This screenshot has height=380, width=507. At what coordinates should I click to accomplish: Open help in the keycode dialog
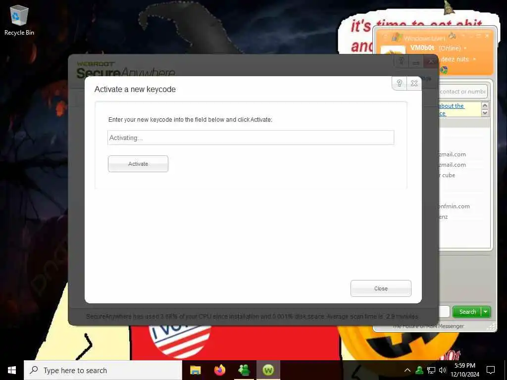(400, 83)
